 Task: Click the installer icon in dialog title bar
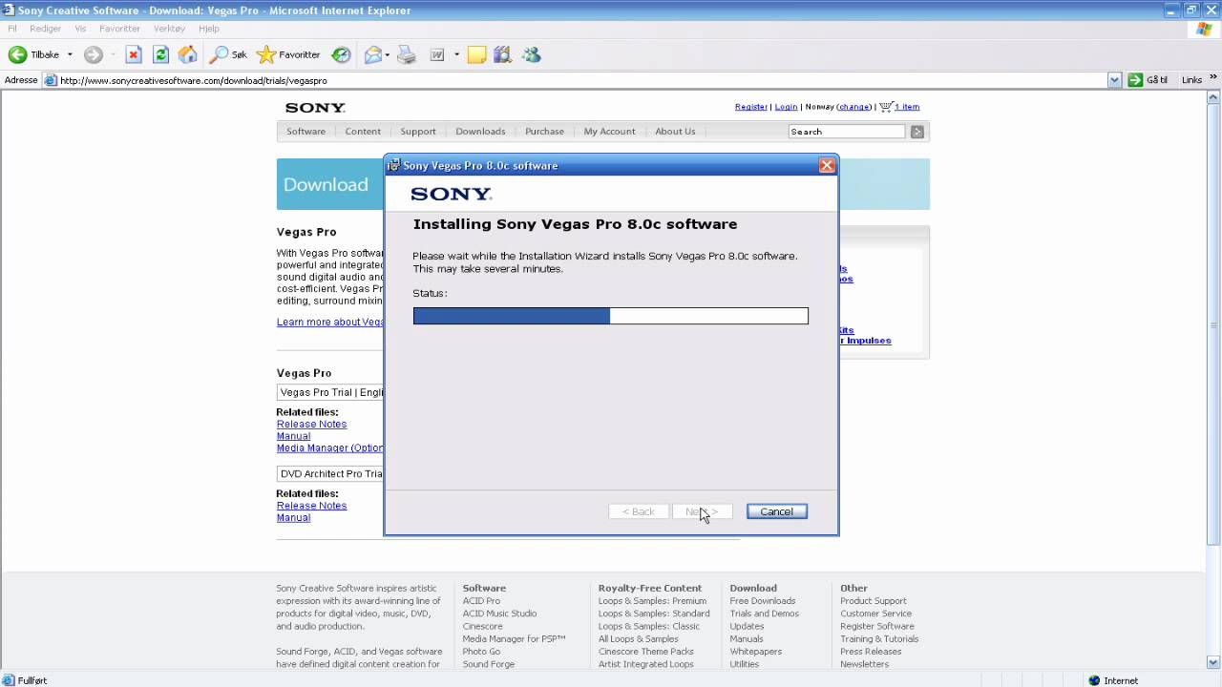[x=393, y=165]
